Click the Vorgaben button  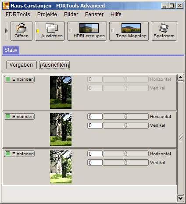tap(21, 65)
